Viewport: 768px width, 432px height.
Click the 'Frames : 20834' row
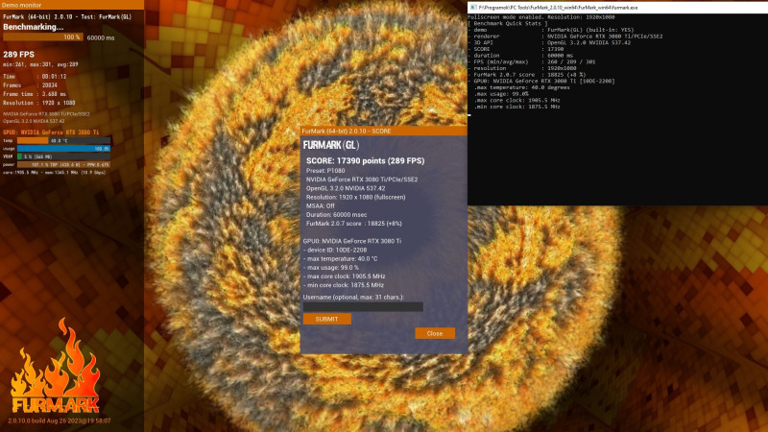pos(30,85)
